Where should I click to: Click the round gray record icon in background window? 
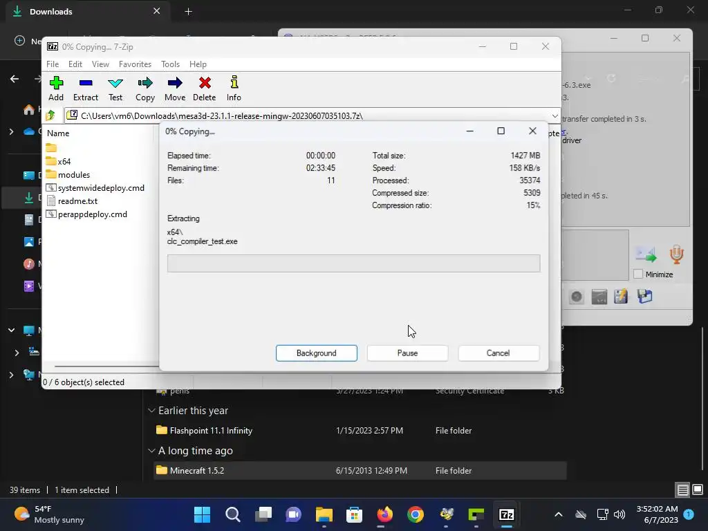click(576, 297)
